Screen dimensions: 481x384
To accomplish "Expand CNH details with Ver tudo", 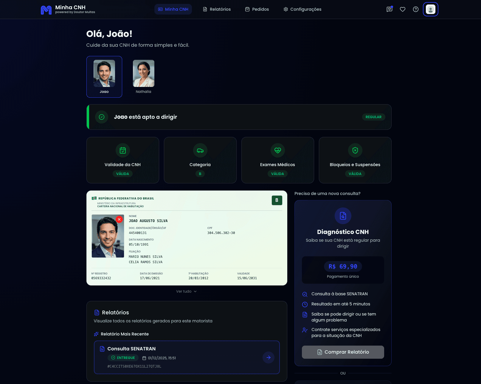I will pyautogui.click(x=186, y=291).
